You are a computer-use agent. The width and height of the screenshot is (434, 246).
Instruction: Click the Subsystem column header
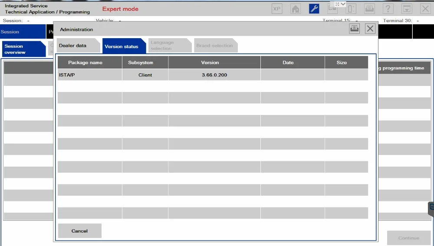pyautogui.click(x=145, y=62)
